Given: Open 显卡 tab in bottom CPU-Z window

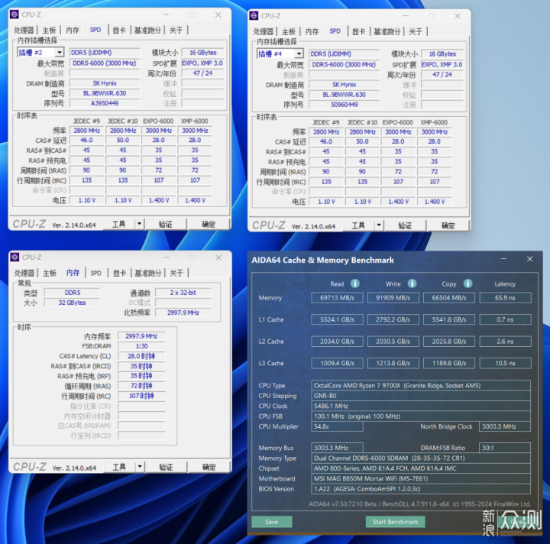Looking at the screenshot, I should (120, 274).
